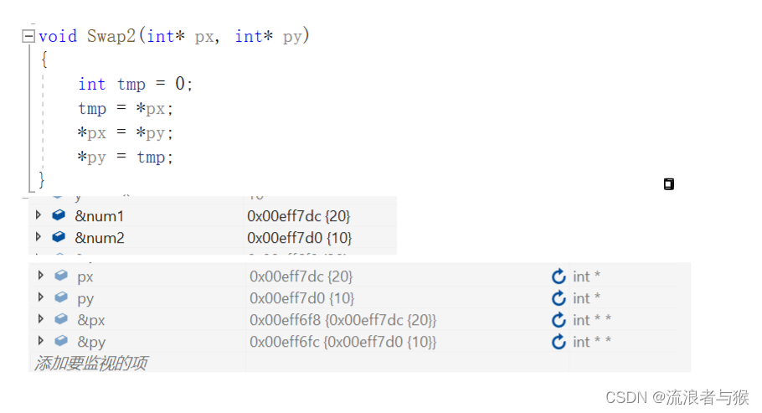Click the blue cube icon beside &num1
The image size is (762, 413).
tap(59, 214)
